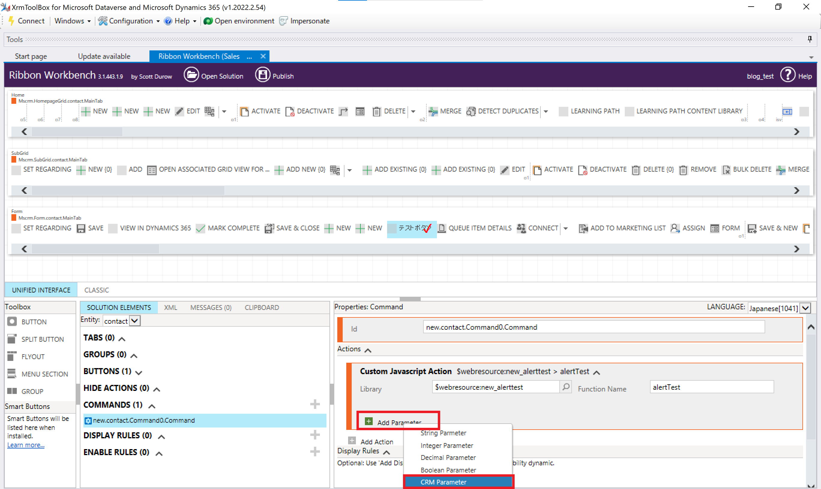
Task: Select the SAVE & NEW button
Action: tap(773, 228)
